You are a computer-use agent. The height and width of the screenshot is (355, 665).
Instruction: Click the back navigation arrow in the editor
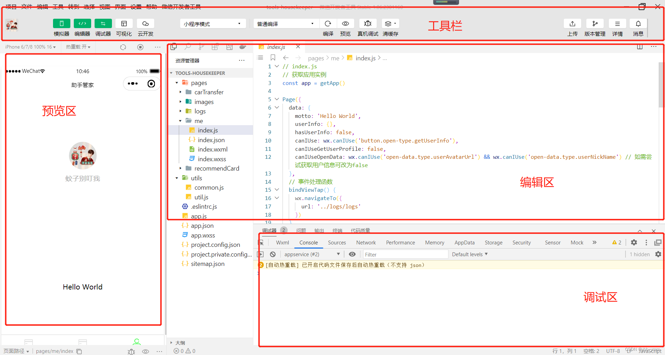pyautogui.click(x=286, y=58)
